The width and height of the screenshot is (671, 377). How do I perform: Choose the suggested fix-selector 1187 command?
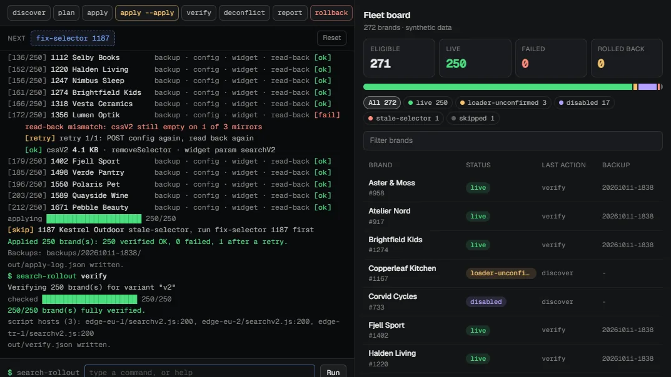coord(73,38)
